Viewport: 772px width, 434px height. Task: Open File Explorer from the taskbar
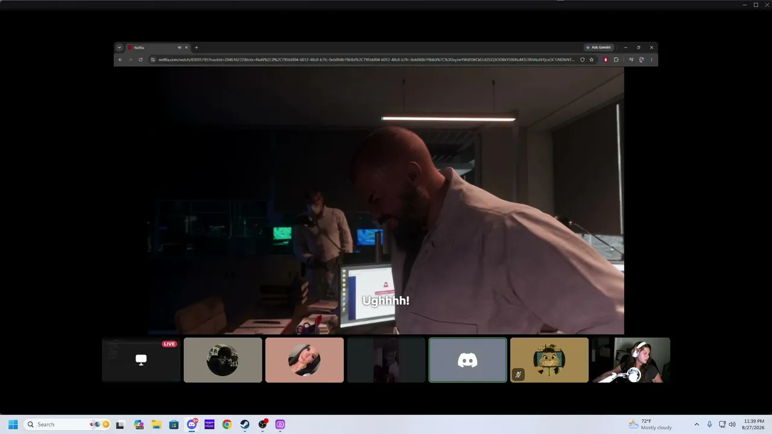pos(156,424)
